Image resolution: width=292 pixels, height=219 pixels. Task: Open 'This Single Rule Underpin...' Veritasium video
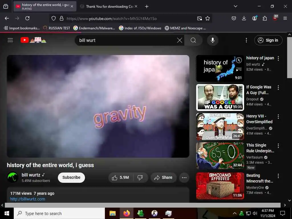260,148
